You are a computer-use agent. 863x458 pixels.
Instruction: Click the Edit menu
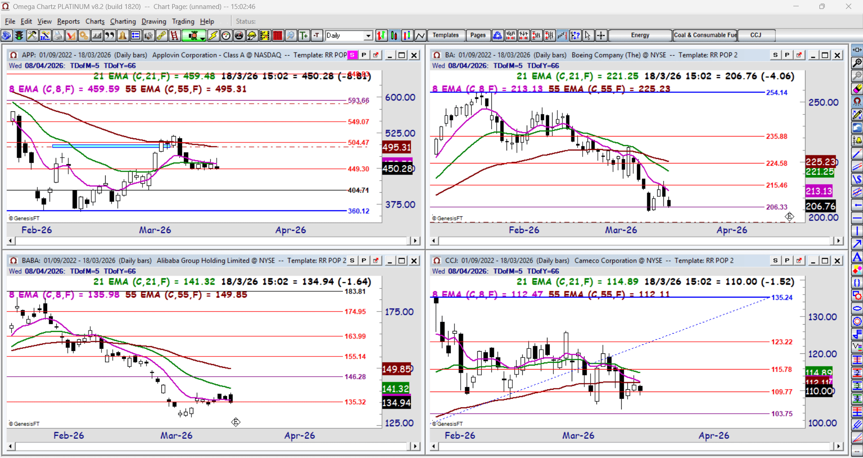point(27,21)
